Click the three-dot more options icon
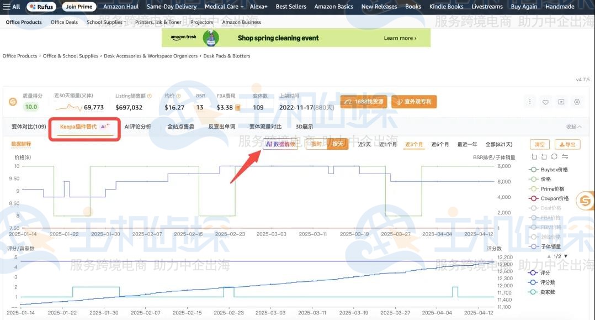 point(530,102)
